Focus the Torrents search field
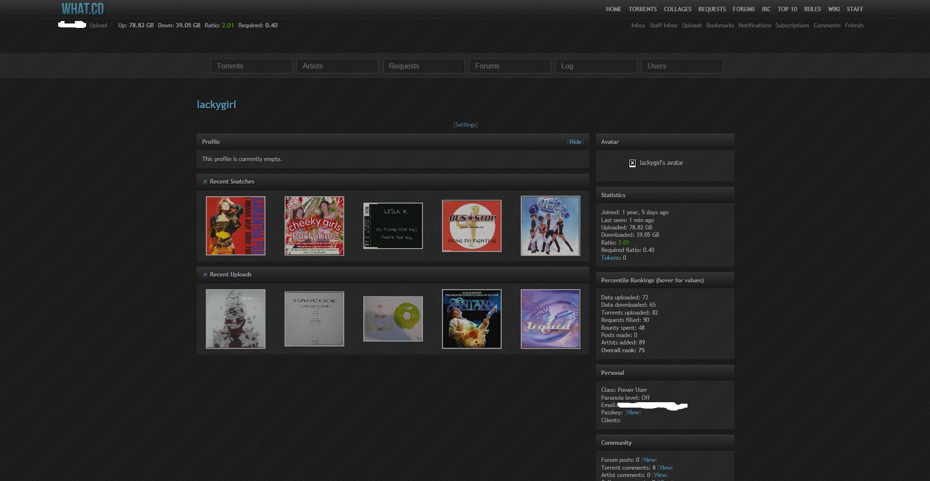 [x=251, y=66]
